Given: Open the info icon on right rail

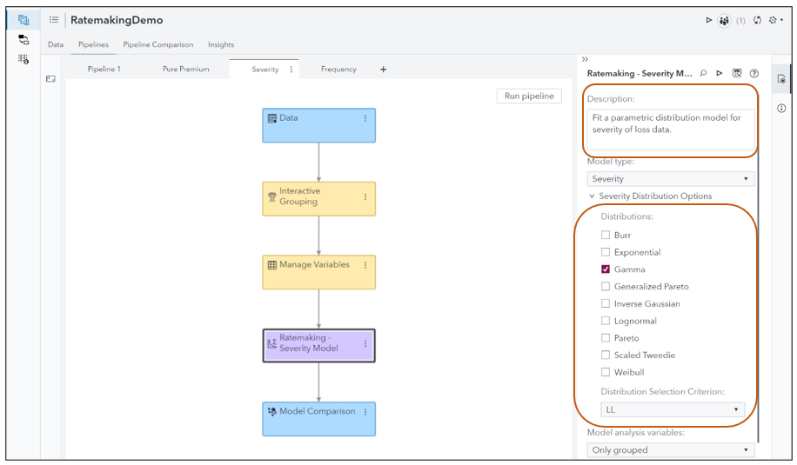Looking at the screenshot, I should click(781, 109).
